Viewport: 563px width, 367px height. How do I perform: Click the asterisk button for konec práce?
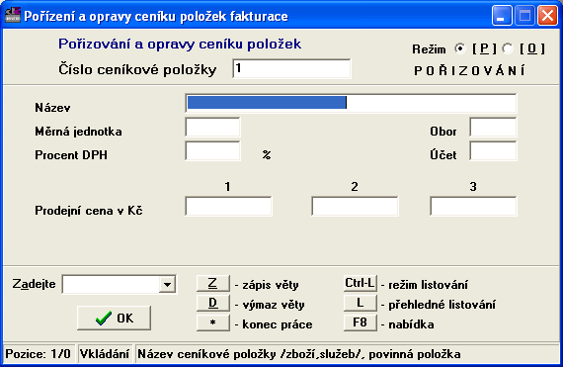[x=213, y=322]
